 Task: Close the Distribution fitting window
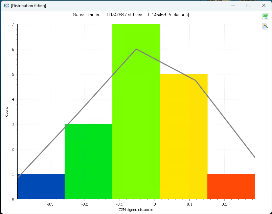click(264, 5)
